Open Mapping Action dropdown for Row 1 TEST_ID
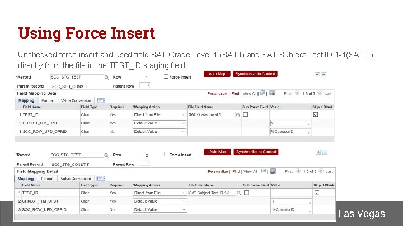 point(160,115)
